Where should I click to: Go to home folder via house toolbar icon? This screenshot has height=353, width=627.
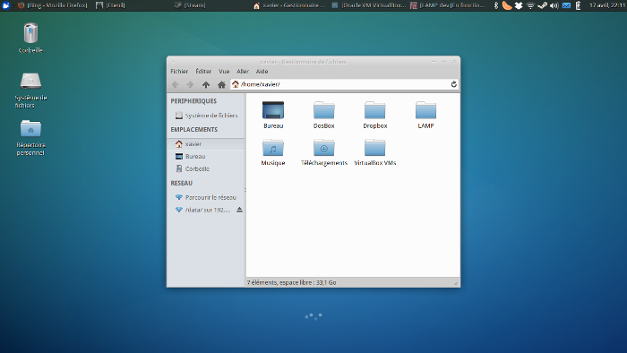(221, 84)
